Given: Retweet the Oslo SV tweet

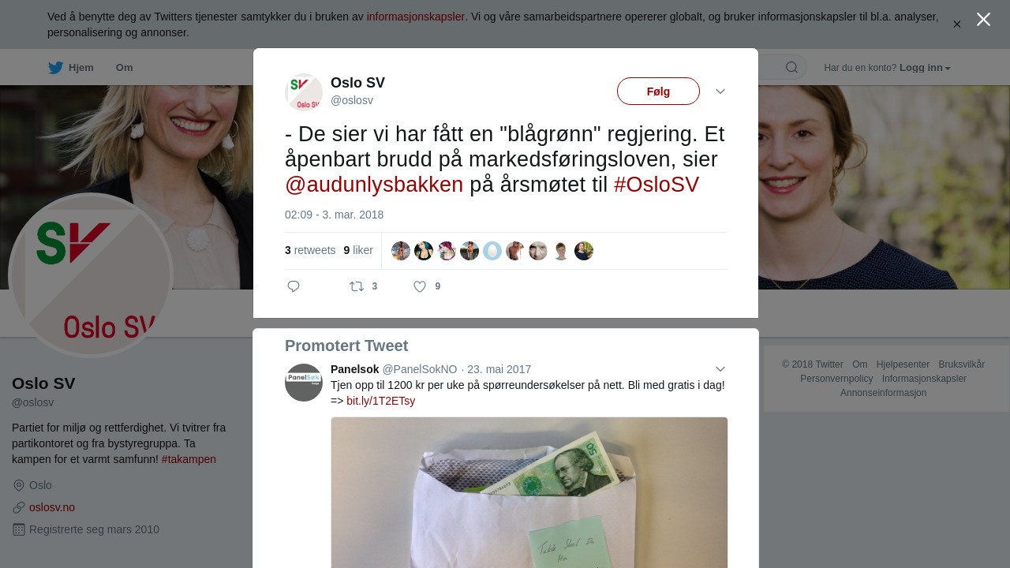Looking at the screenshot, I should coord(357,286).
